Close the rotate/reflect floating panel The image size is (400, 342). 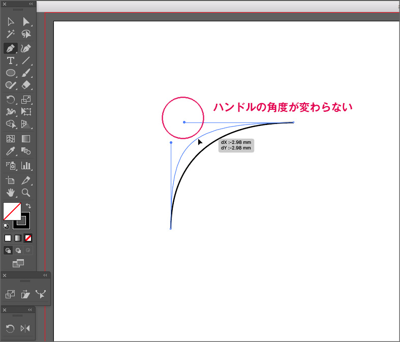(x=5, y=310)
